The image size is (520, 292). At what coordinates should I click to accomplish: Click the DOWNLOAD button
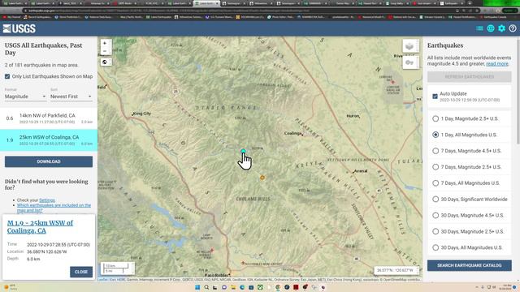point(49,161)
